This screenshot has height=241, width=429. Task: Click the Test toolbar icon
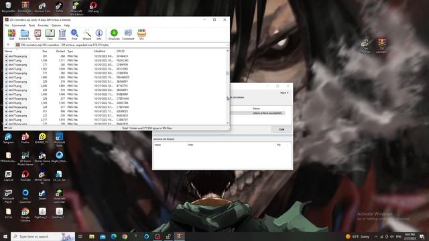(38, 35)
